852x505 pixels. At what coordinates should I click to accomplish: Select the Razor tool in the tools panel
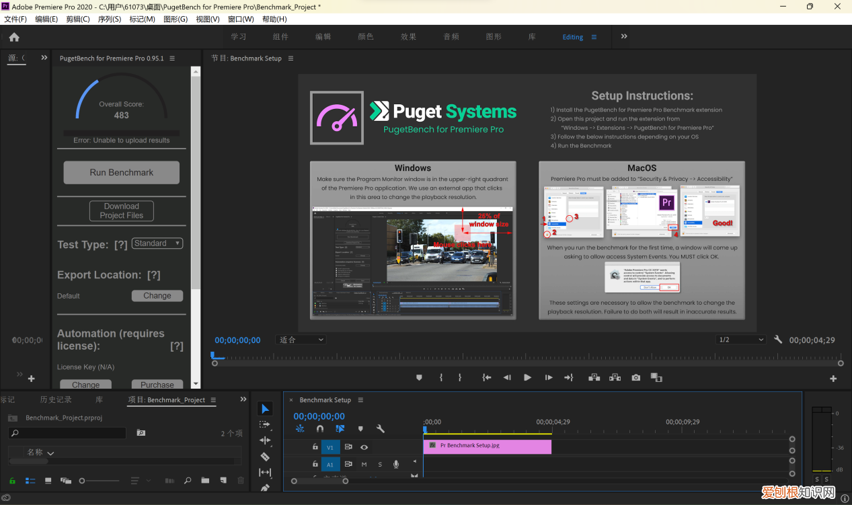click(265, 457)
